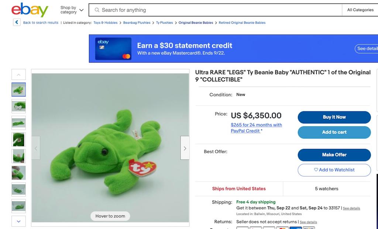Click the back arrow beside 'Back to search results'
Screen dimensions: 378x229
(x=17, y=22)
